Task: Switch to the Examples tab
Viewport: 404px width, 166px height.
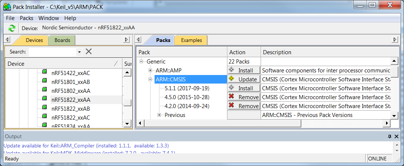Action: pyautogui.click(x=191, y=40)
